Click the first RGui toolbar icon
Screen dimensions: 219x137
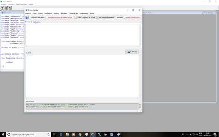[2, 8]
